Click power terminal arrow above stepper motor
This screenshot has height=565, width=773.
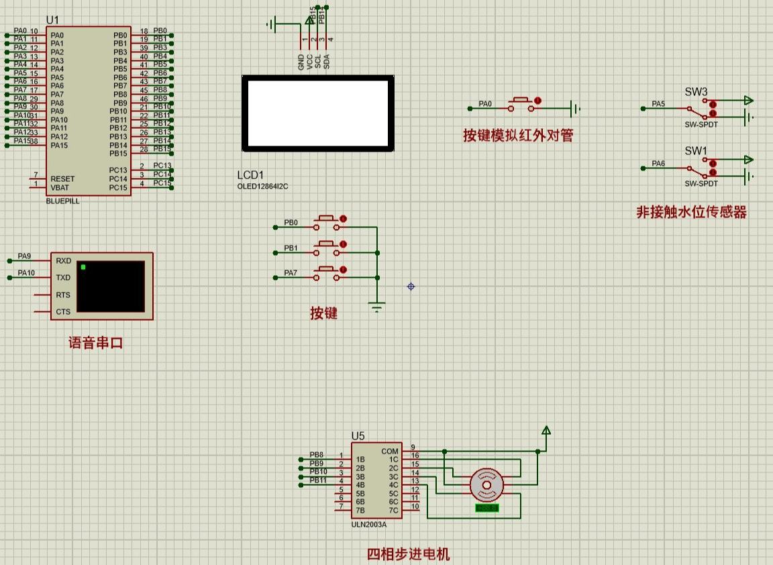click(x=546, y=430)
